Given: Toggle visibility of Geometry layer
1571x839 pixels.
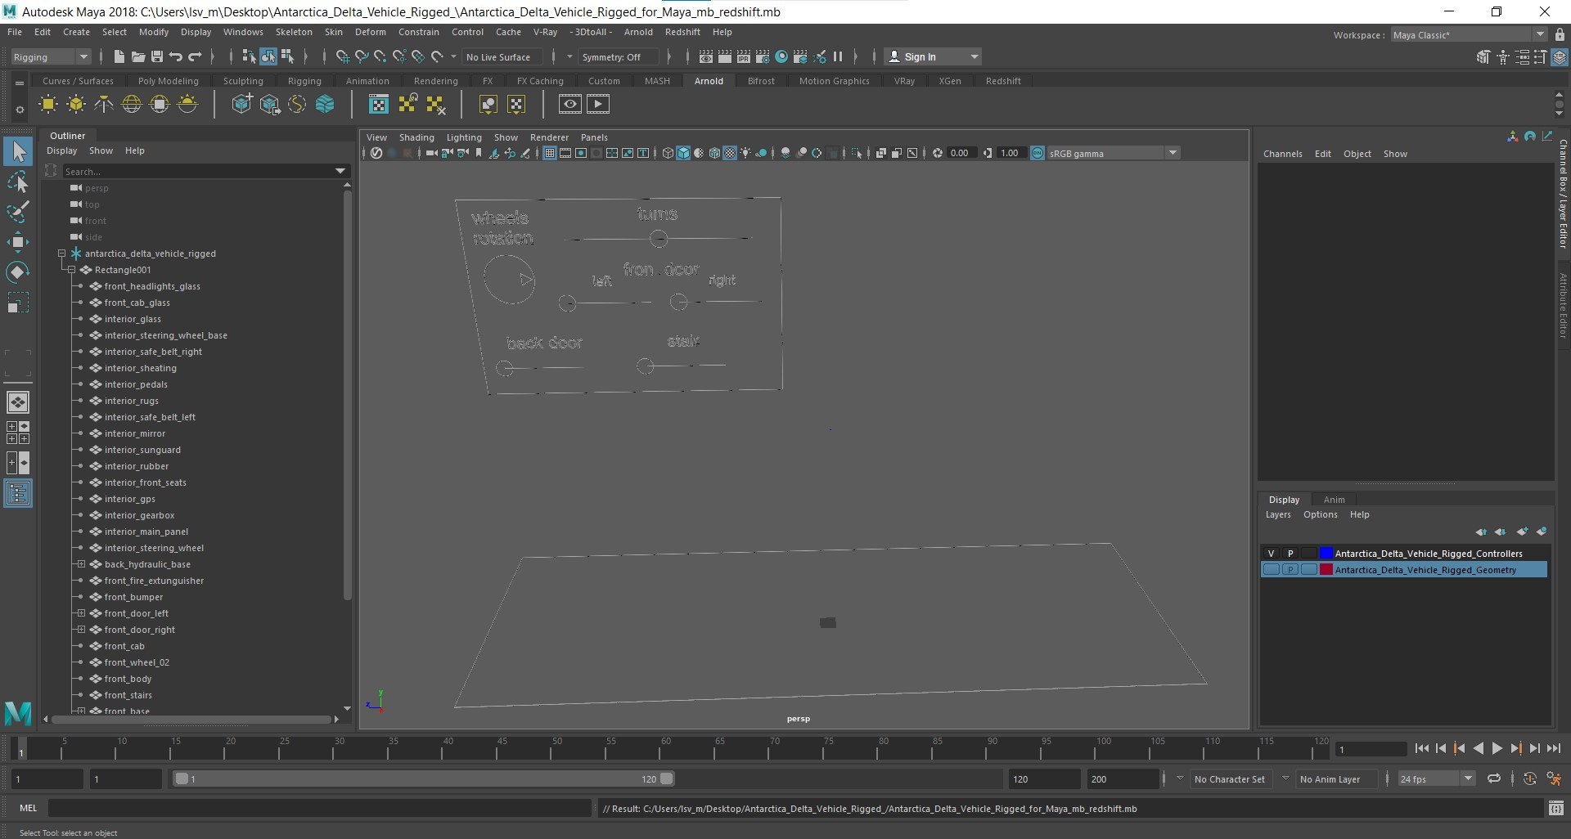Looking at the screenshot, I should click(1271, 570).
